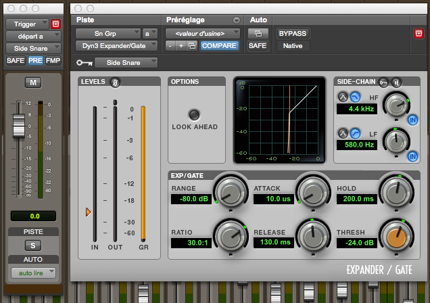Viewport: 430px width, 303px height.
Task: Click the send level fader handle
Action: coord(19,125)
